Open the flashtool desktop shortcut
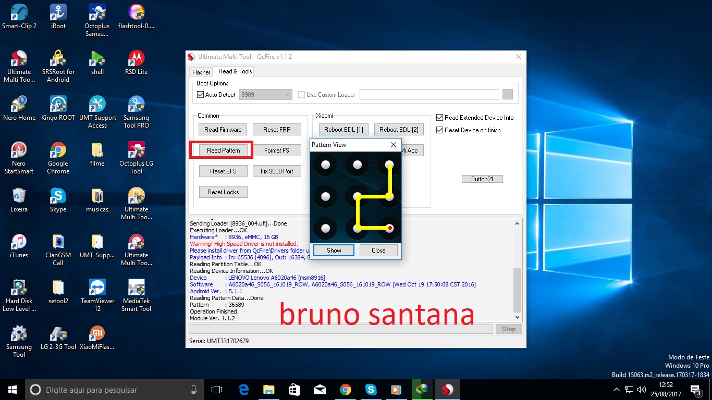The width and height of the screenshot is (712, 400). pyautogui.click(x=137, y=17)
